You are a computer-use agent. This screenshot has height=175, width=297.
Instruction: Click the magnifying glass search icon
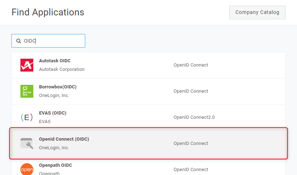19,41
